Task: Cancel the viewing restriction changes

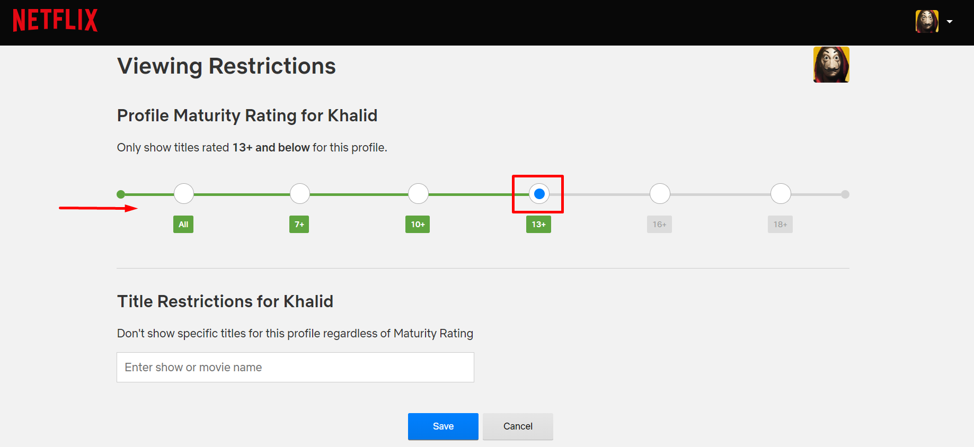Action: 518,426
